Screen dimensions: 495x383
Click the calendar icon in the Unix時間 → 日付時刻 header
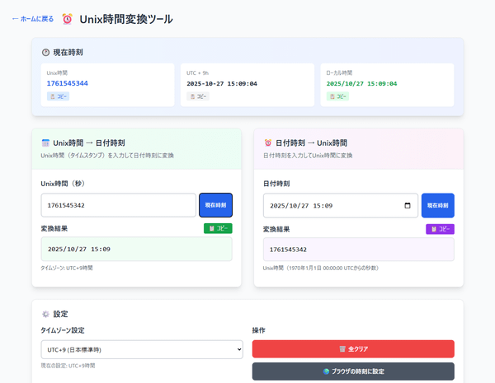click(45, 142)
